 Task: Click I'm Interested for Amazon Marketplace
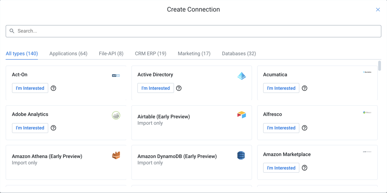[x=281, y=168]
